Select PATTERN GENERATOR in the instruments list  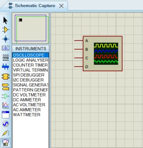[x=31, y=90]
